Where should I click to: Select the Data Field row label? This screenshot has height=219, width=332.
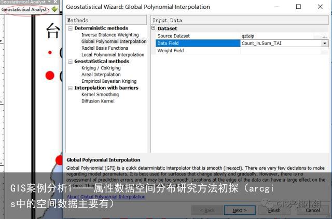[x=168, y=43]
